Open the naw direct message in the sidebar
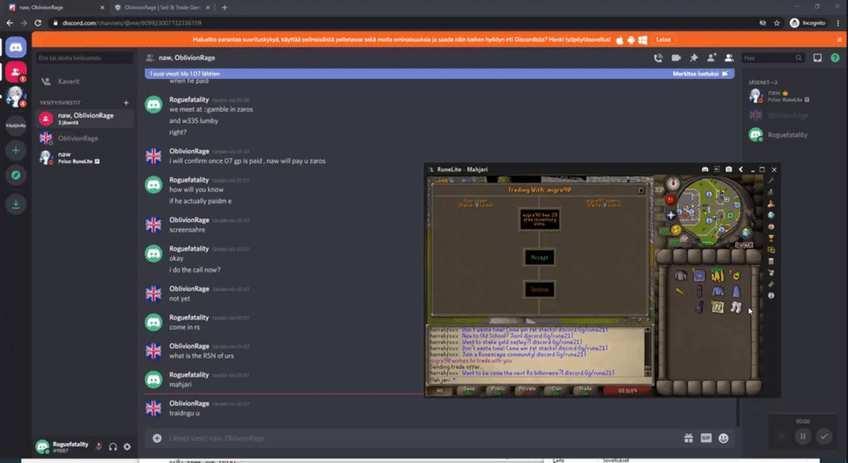 pos(84,158)
